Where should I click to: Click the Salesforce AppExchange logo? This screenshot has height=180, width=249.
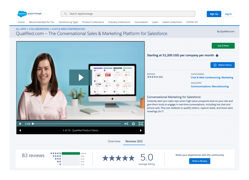[x=30, y=14]
